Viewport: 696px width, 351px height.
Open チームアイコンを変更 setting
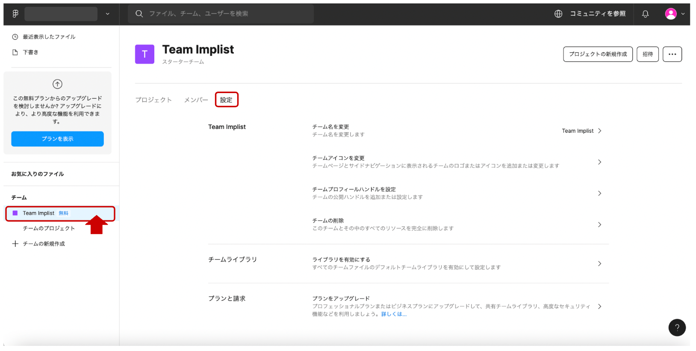tap(338, 158)
